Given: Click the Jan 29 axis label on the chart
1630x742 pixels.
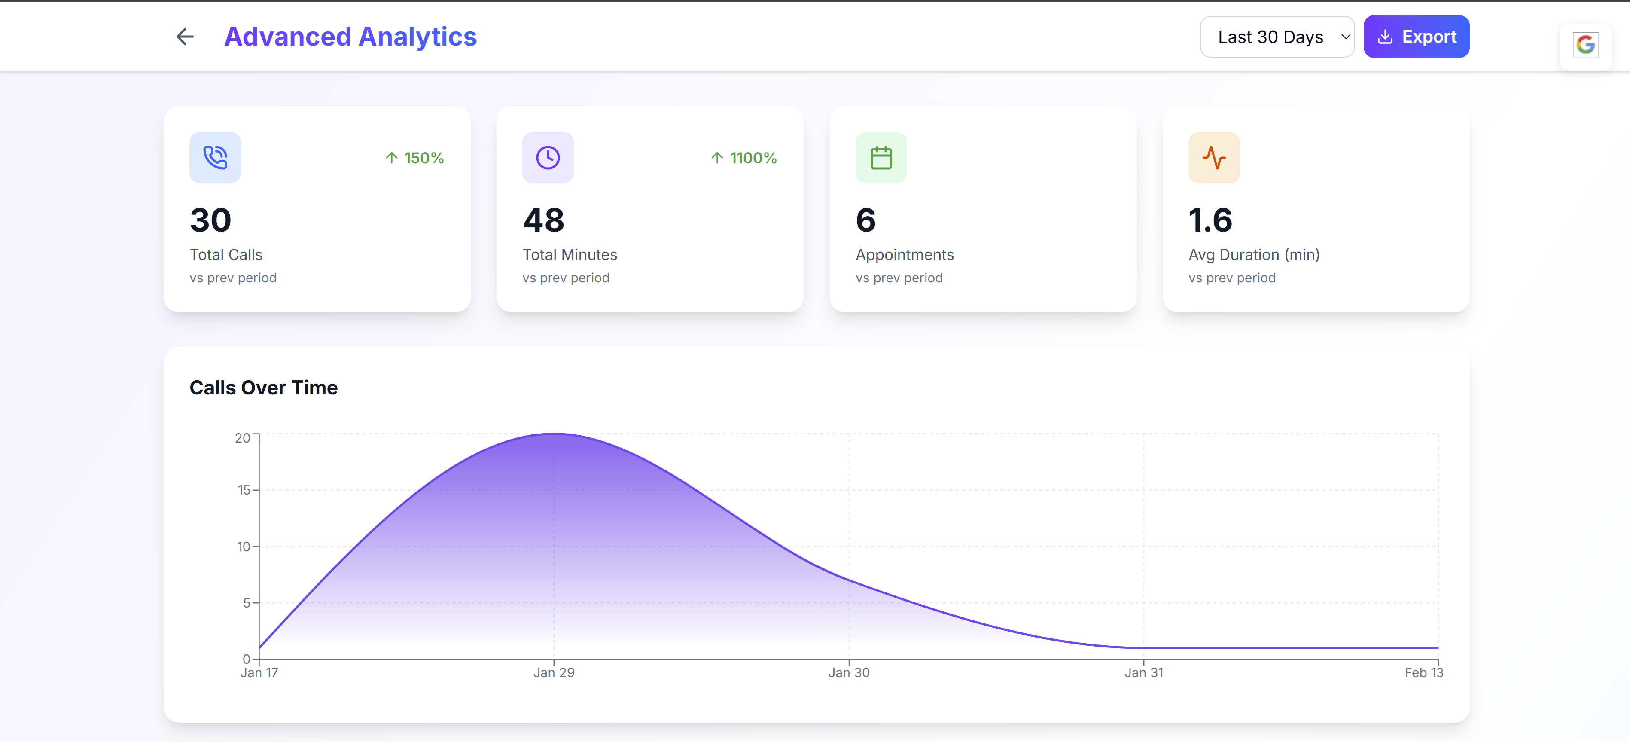Looking at the screenshot, I should click(x=555, y=672).
